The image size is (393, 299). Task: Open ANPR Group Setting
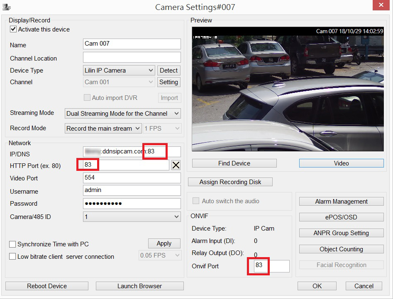(x=341, y=233)
